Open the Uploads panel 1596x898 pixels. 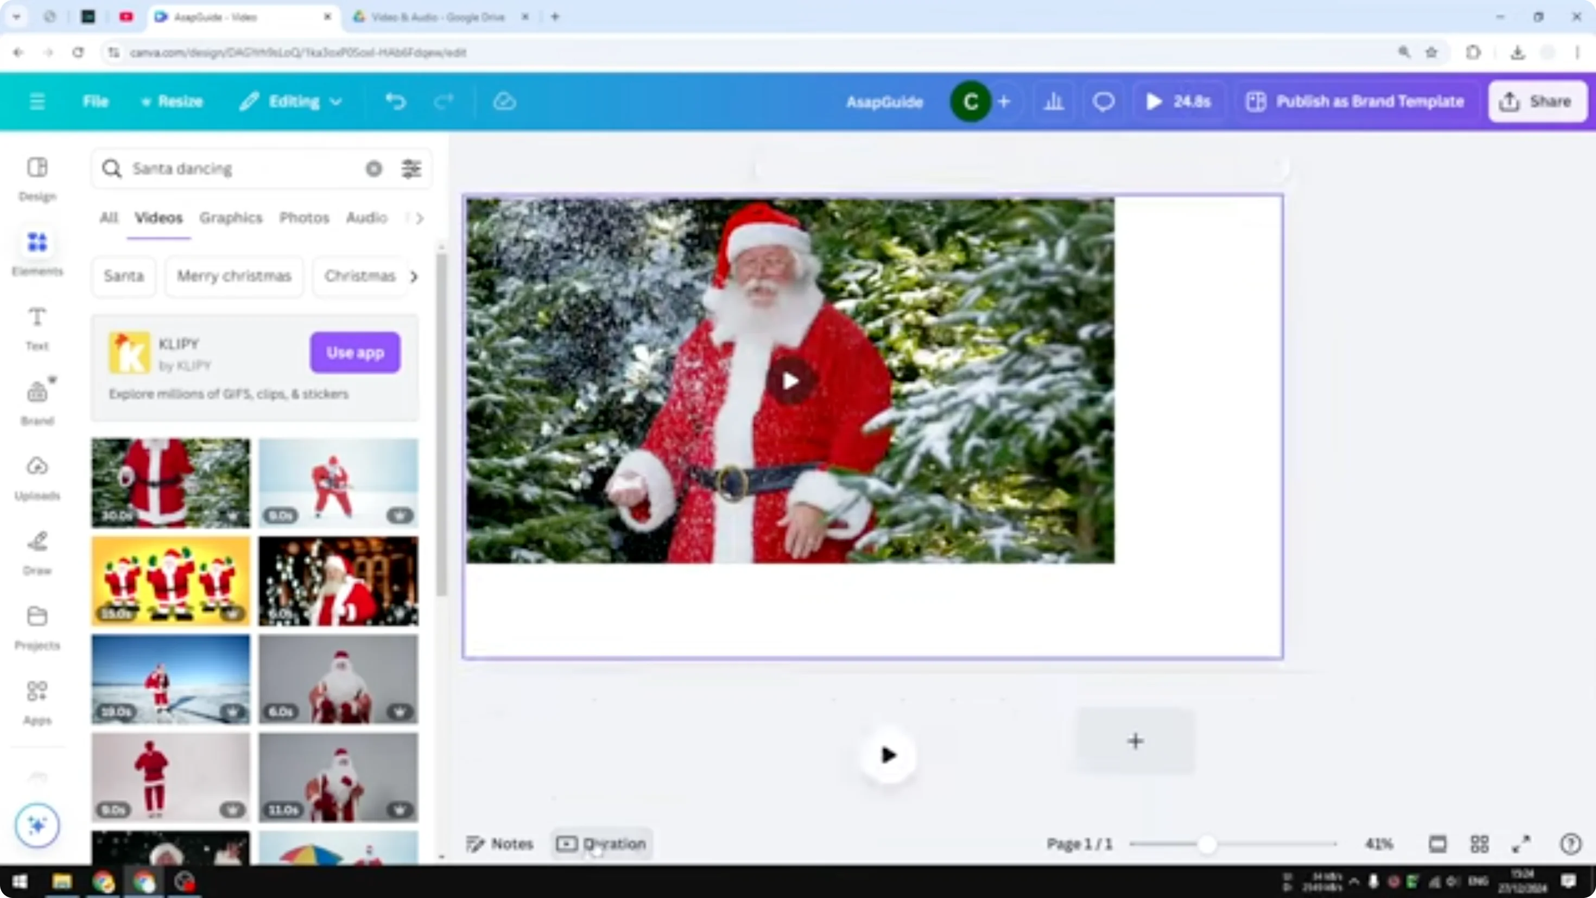coord(37,476)
